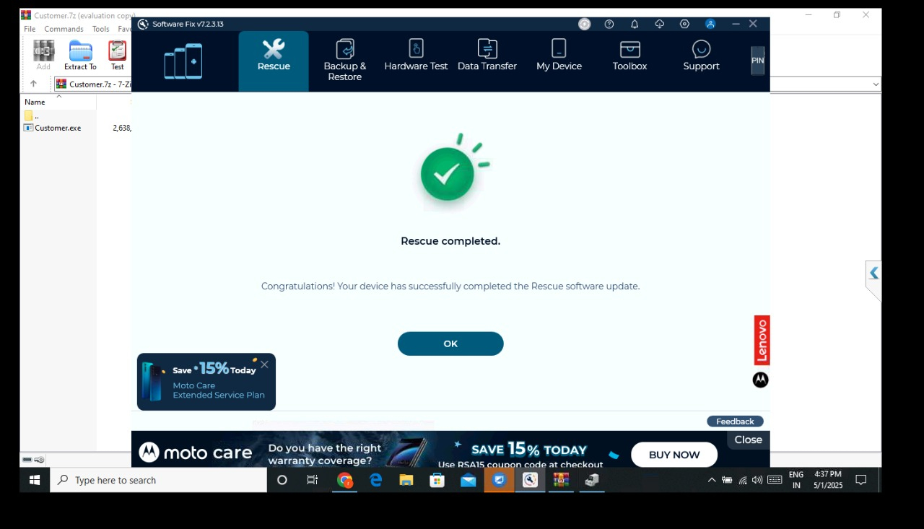Image resolution: width=924 pixels, height=529 pixels.
Task: Click the BUY NOW button
Action: point(674,455)
